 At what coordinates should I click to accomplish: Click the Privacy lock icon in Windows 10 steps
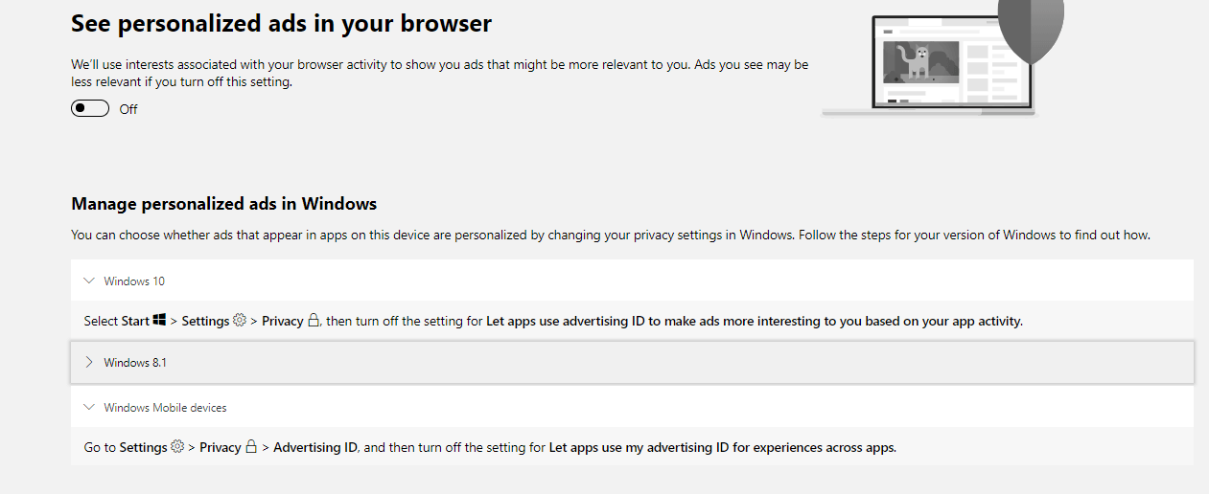(314, 321)
